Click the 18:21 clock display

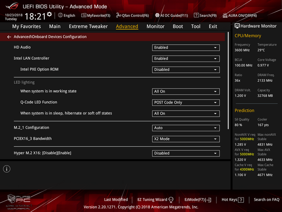click(x=35, y=16)
